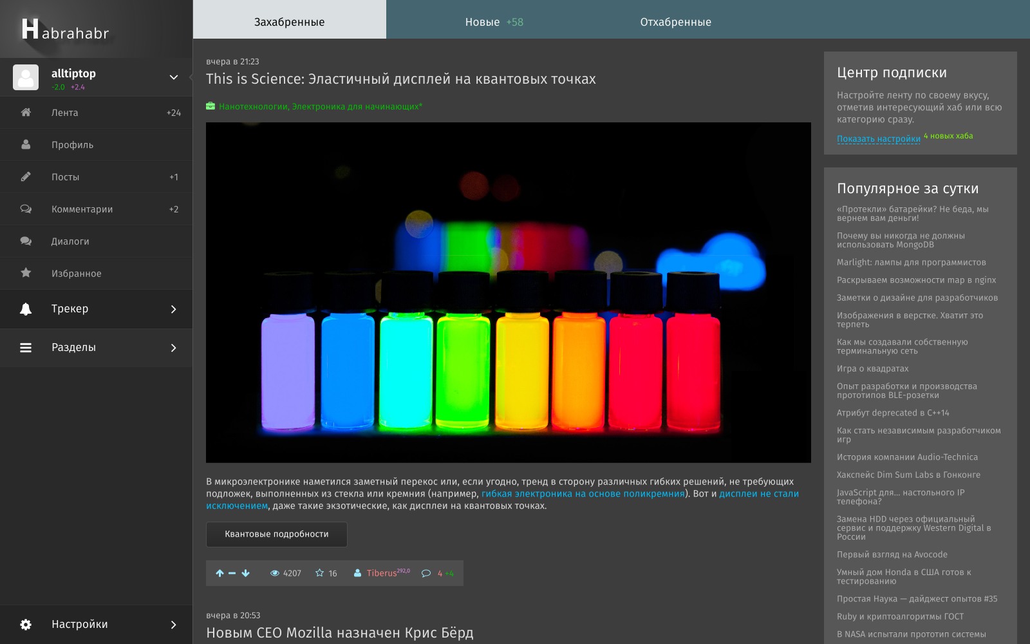Open popular post about MongoDB

pos(901,240)
